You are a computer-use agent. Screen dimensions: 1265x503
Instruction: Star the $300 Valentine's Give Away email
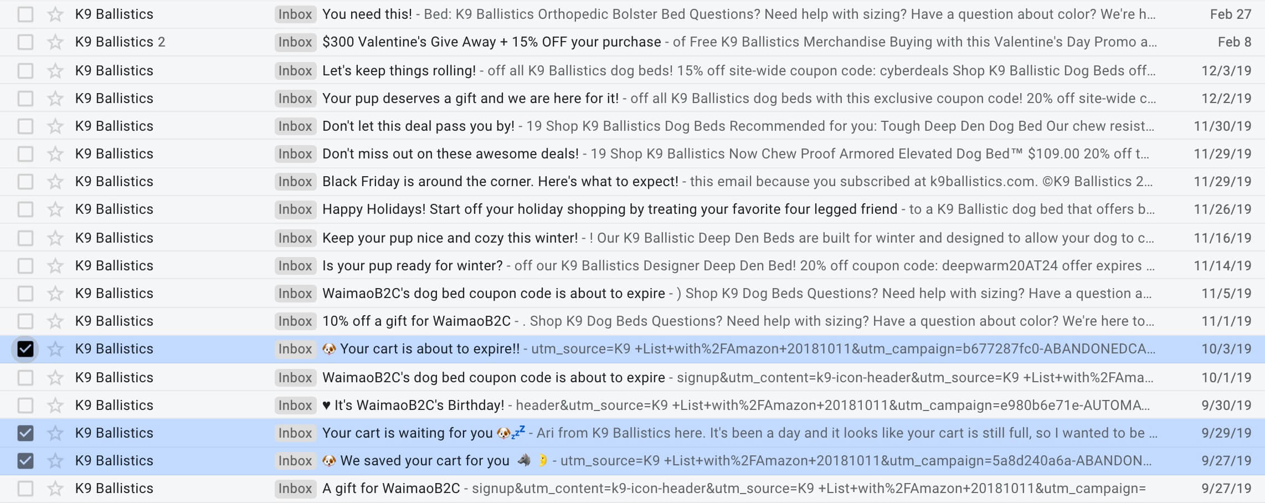[x=55, y=42]
